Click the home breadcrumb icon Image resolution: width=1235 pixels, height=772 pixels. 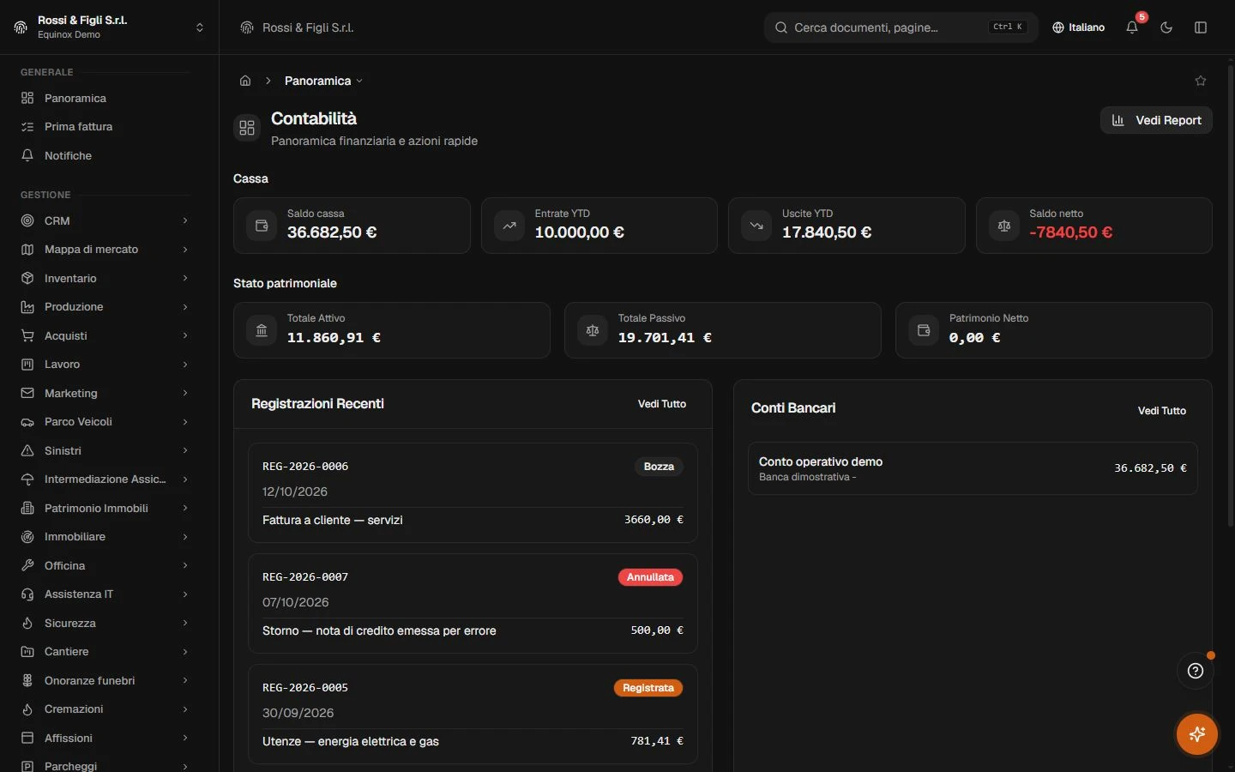click(x=245, y=81)
